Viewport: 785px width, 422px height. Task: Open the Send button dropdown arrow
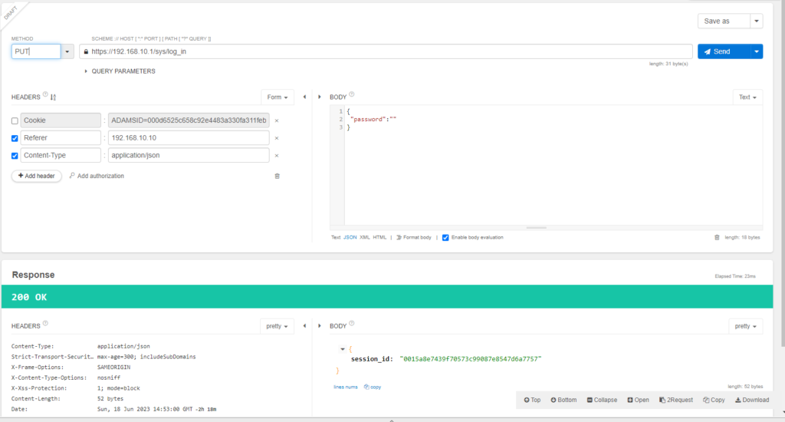[757, 51]
